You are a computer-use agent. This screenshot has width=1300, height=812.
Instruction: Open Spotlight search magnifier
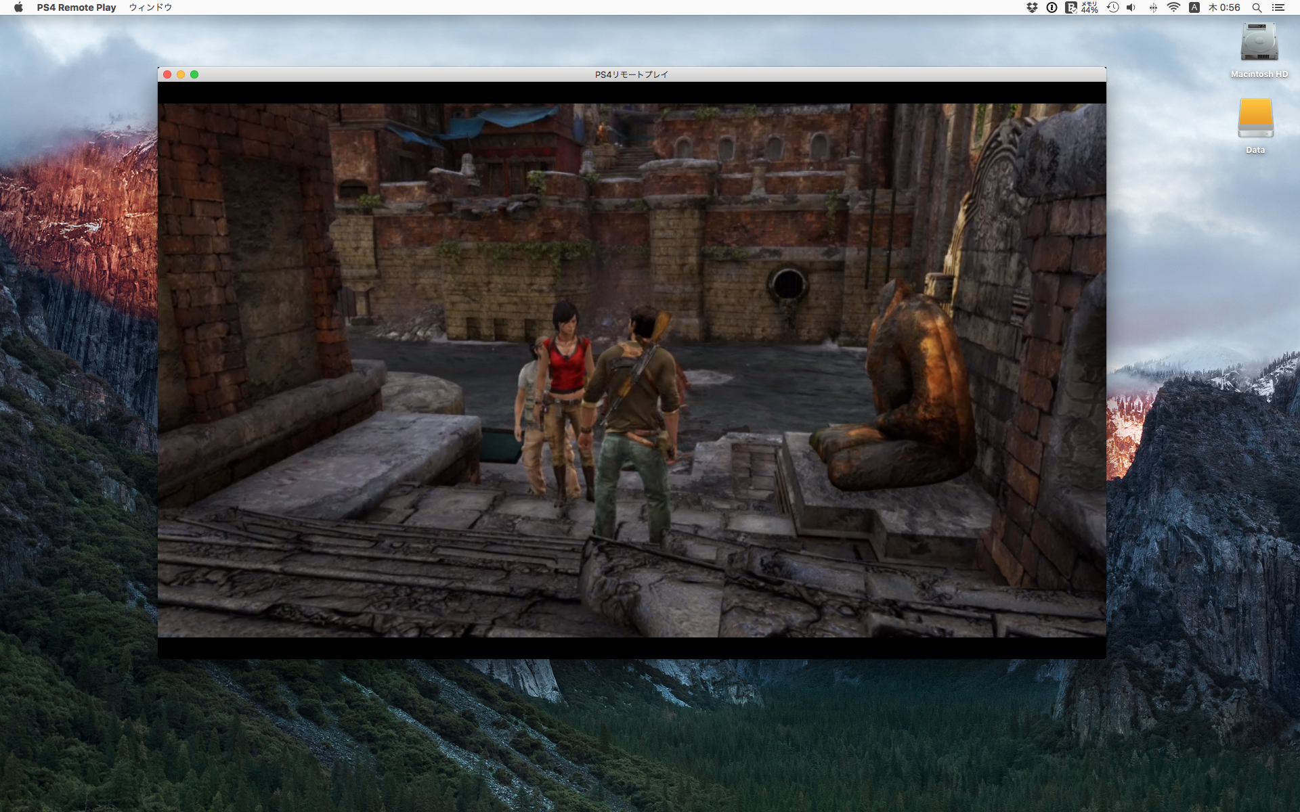tap(1257, 7)
